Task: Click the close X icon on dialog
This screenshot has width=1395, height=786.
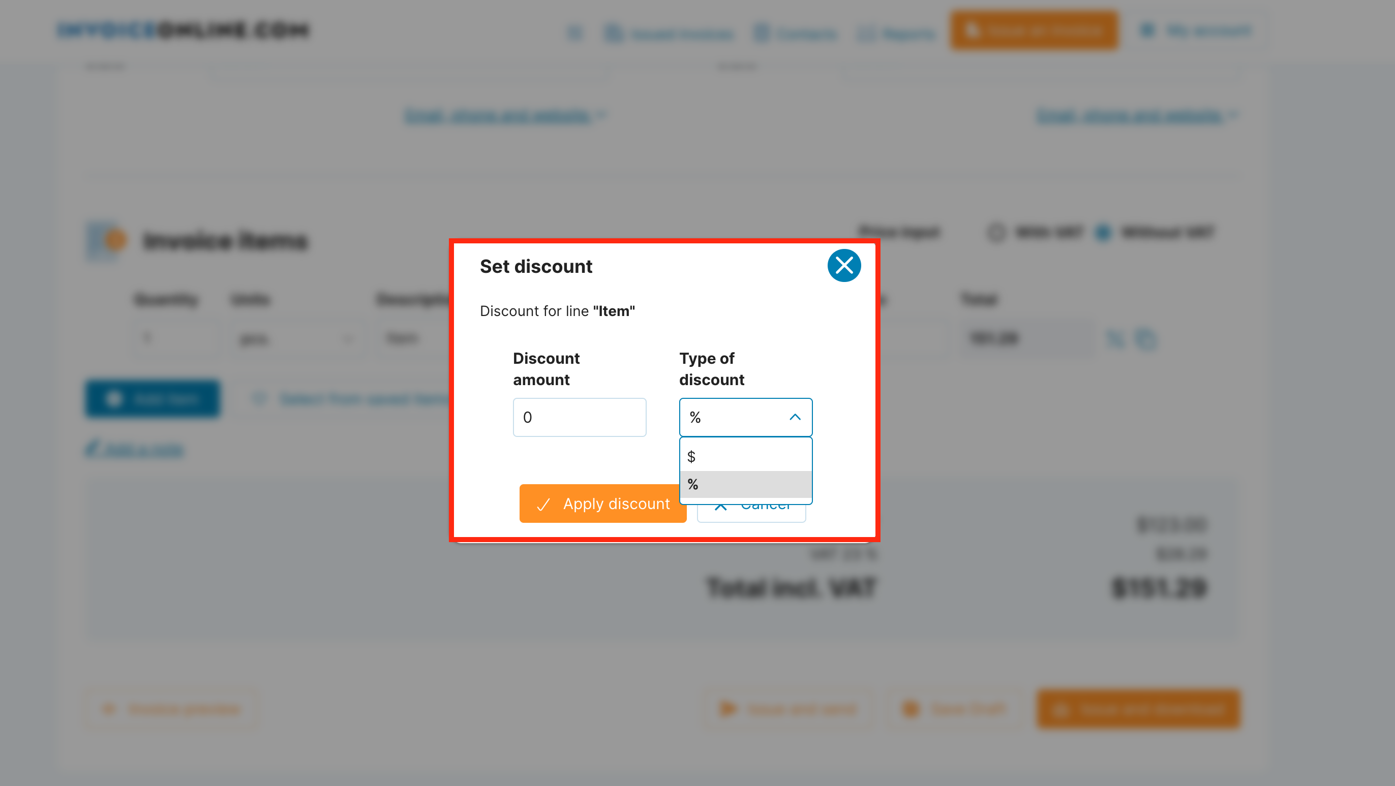Action: [x=844, y=265]
